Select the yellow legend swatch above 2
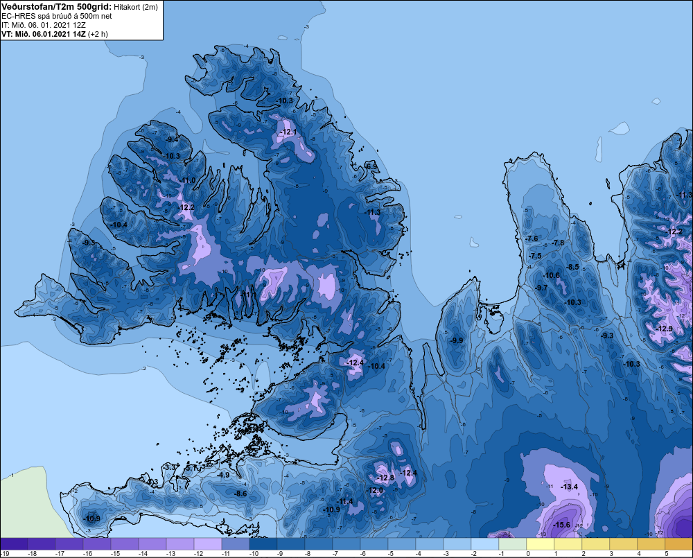This screenshot has width=693, height=558. [x=595, y=544]
